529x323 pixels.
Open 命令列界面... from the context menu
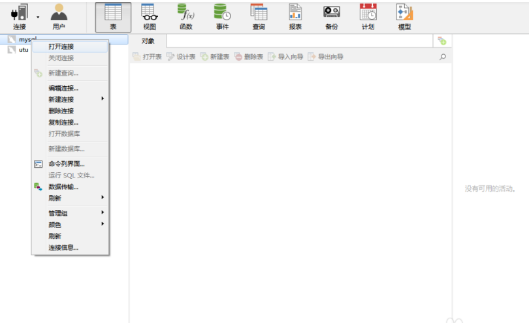coord(70,164)
